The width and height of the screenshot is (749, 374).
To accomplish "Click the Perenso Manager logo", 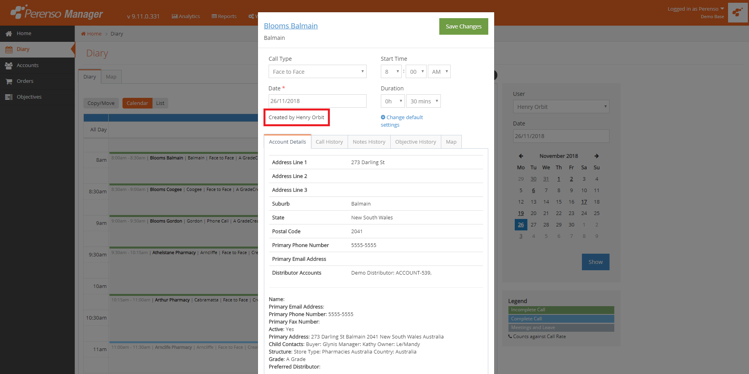I will (x=56, y=13).
